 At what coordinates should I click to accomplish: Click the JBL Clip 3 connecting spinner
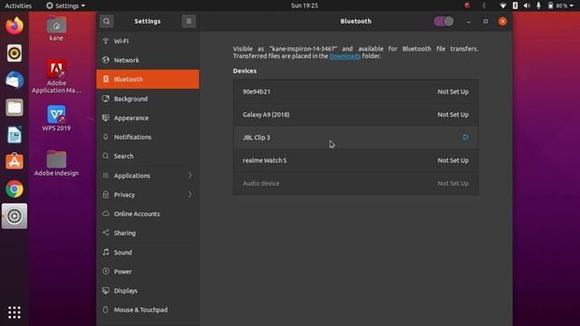[x=465, y=137]
